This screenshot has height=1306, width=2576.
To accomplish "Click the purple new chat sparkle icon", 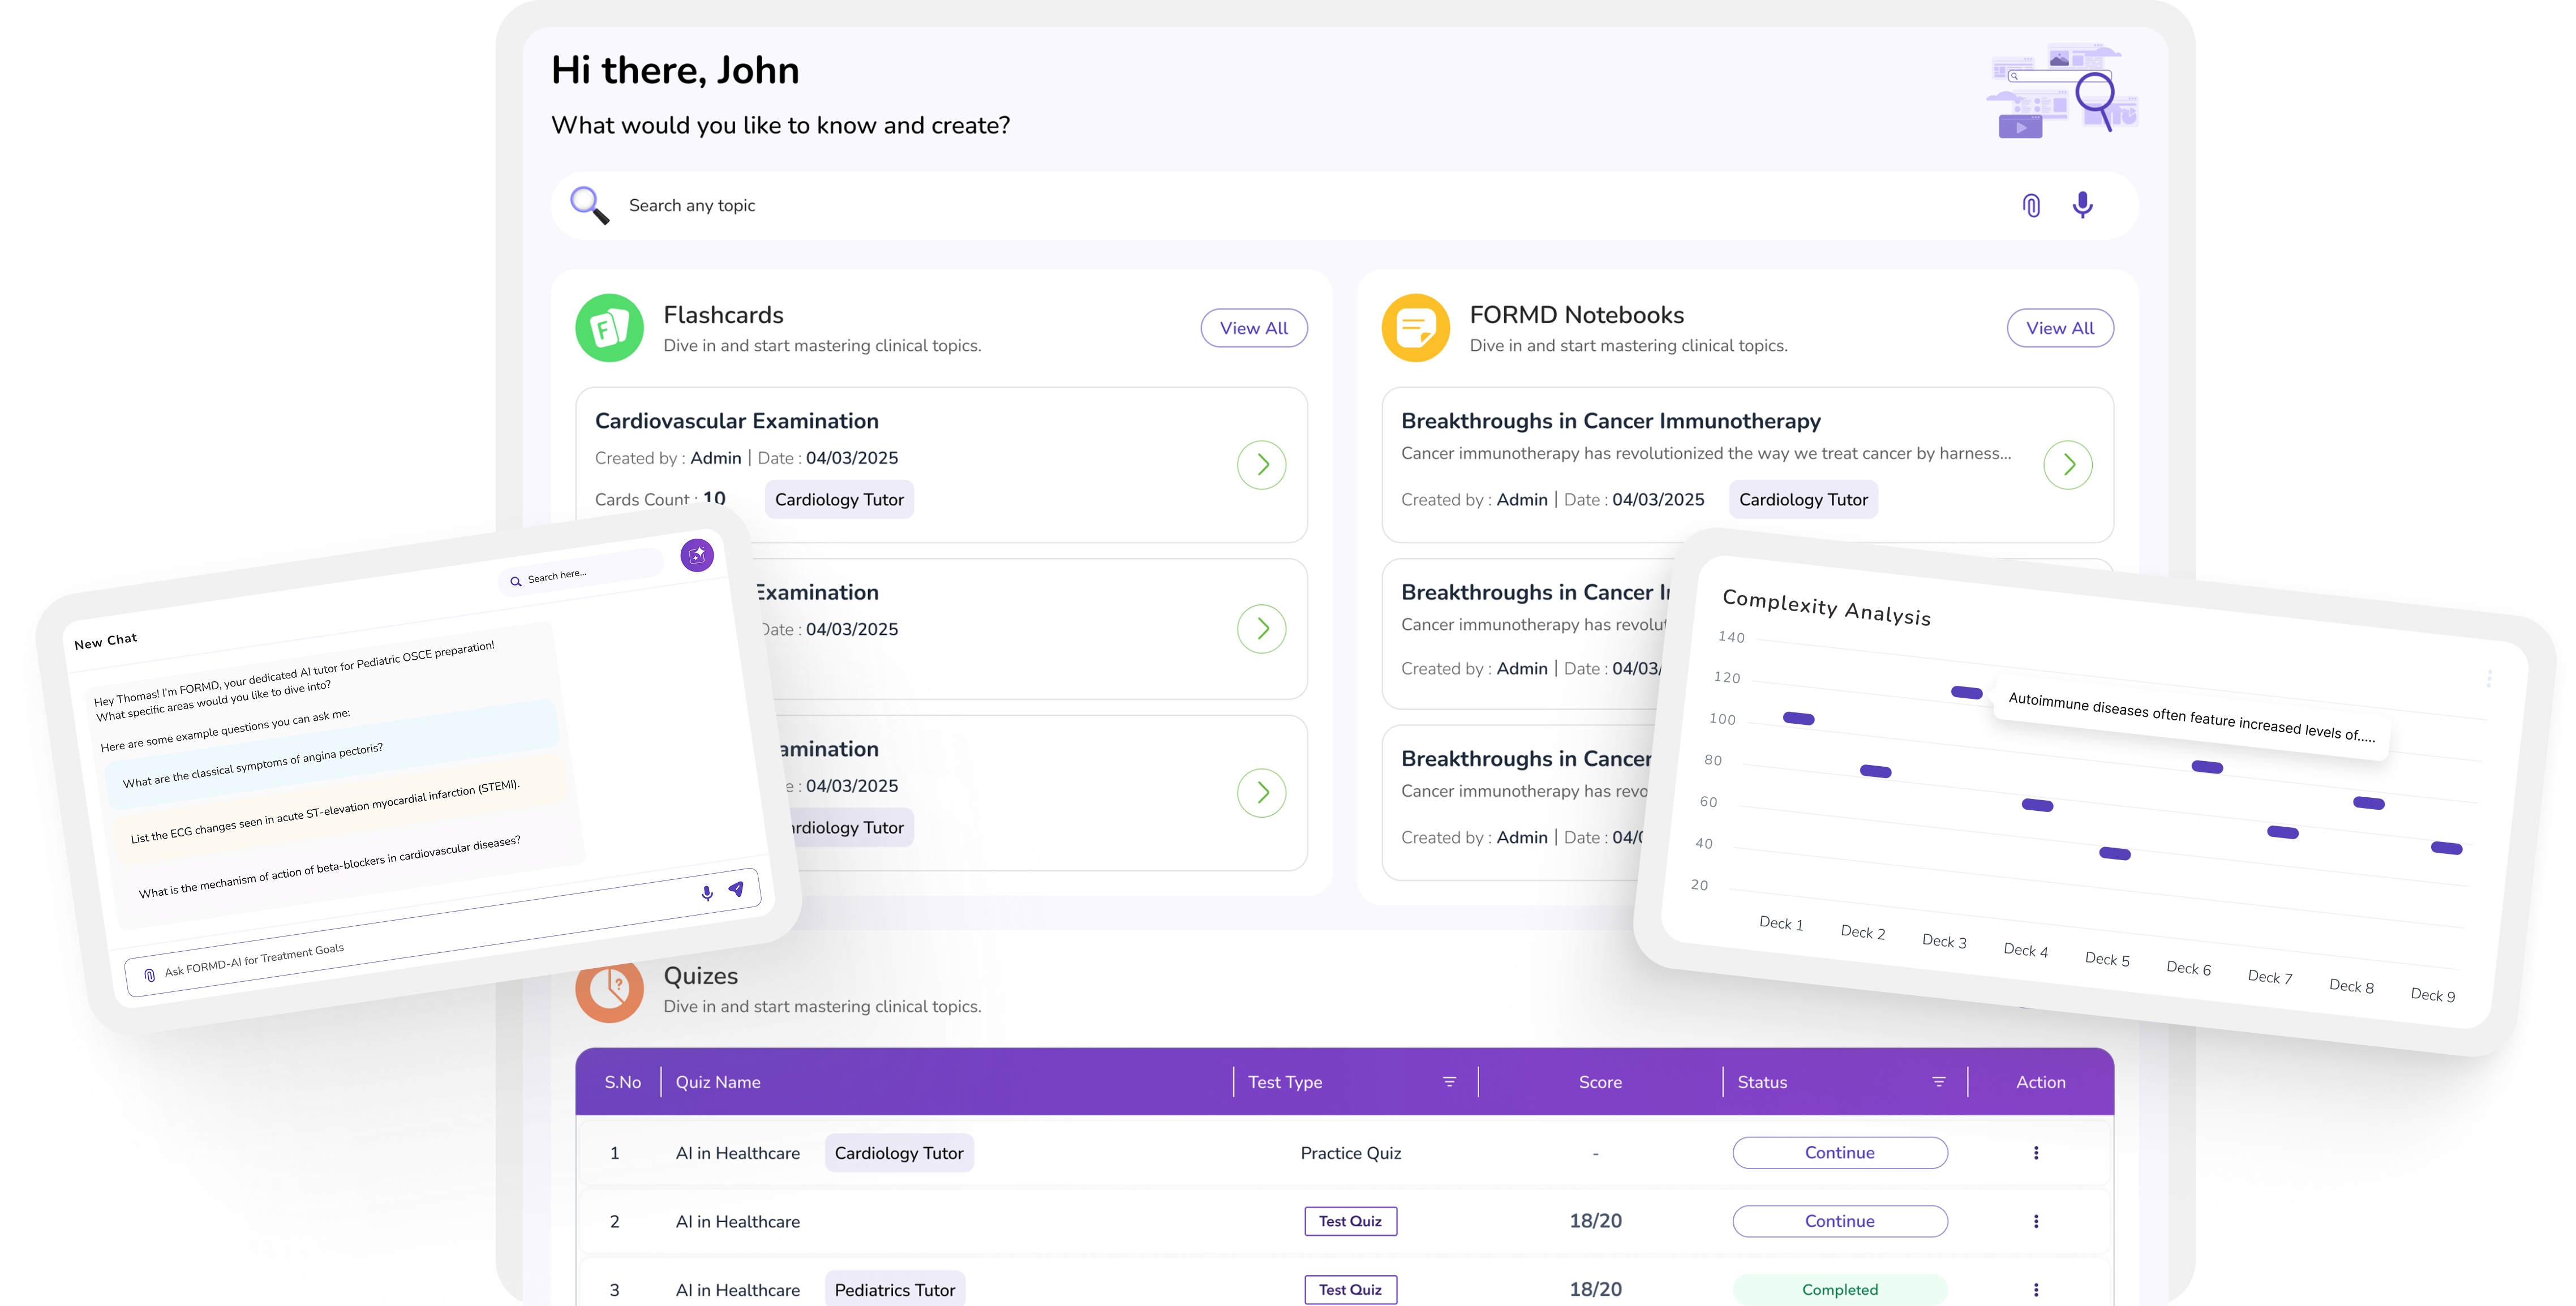I will [697, 555].
